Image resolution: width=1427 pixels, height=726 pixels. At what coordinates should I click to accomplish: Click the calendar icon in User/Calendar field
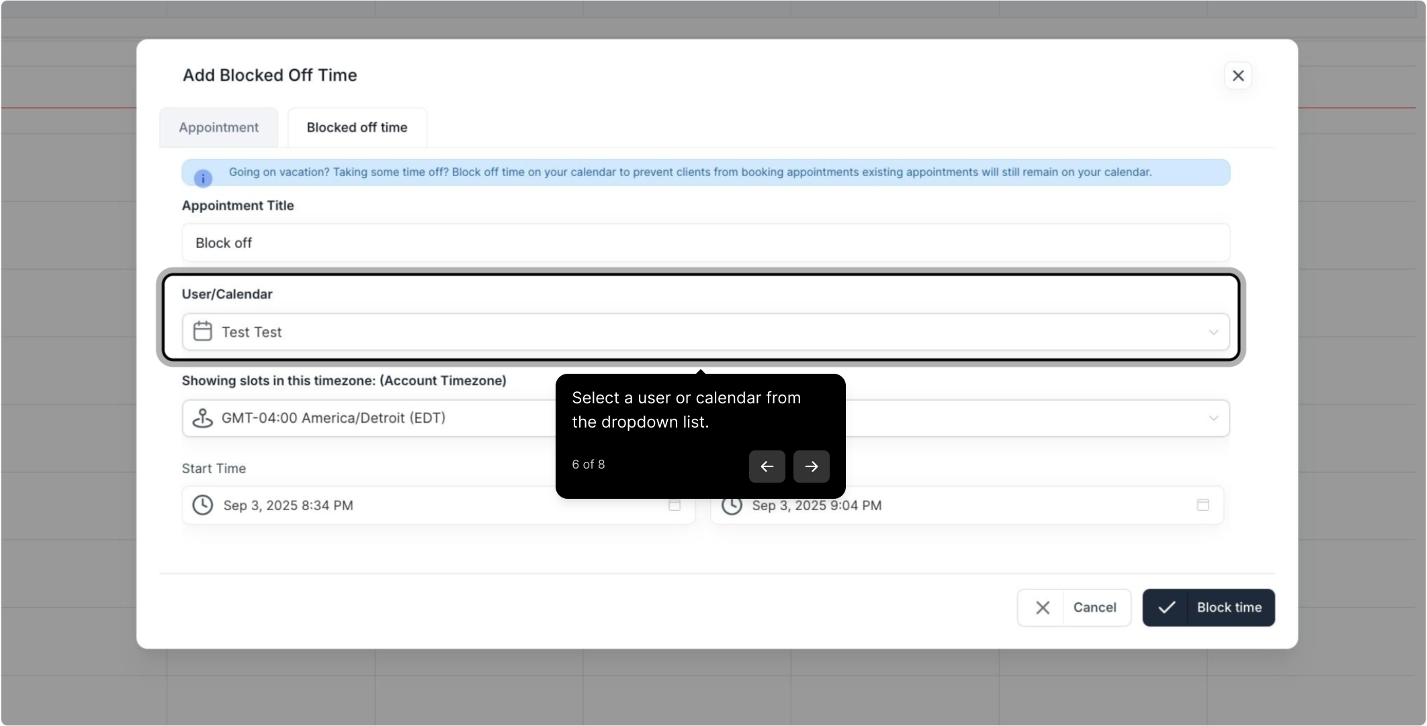pyautogui.click(x=202, y=331)
